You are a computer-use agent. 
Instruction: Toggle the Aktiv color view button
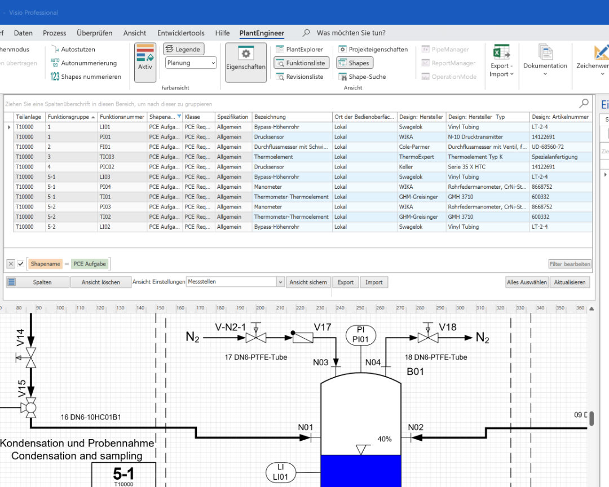pos(145,62)
